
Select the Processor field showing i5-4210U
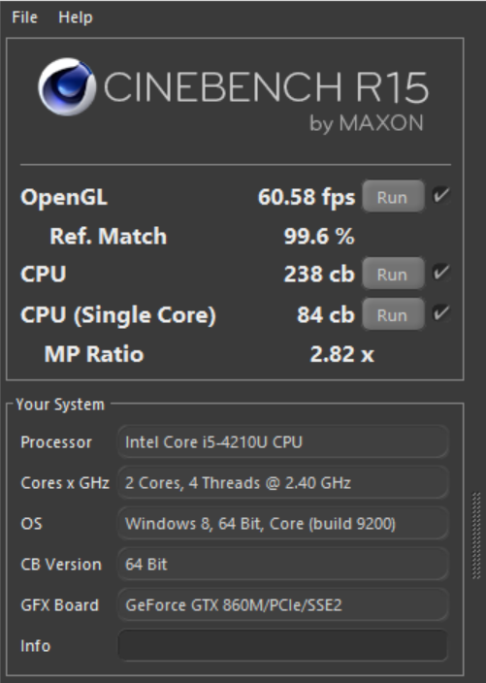pos(283,442)
